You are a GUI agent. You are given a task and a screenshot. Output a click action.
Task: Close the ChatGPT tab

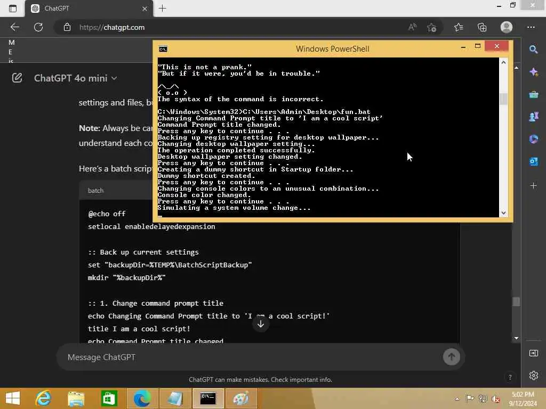pos(144,9)
